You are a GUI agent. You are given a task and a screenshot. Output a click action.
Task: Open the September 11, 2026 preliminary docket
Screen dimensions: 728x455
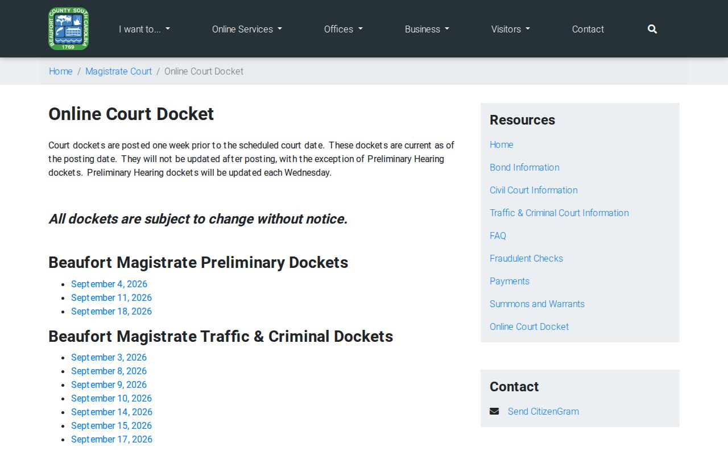tap(111, 297)
